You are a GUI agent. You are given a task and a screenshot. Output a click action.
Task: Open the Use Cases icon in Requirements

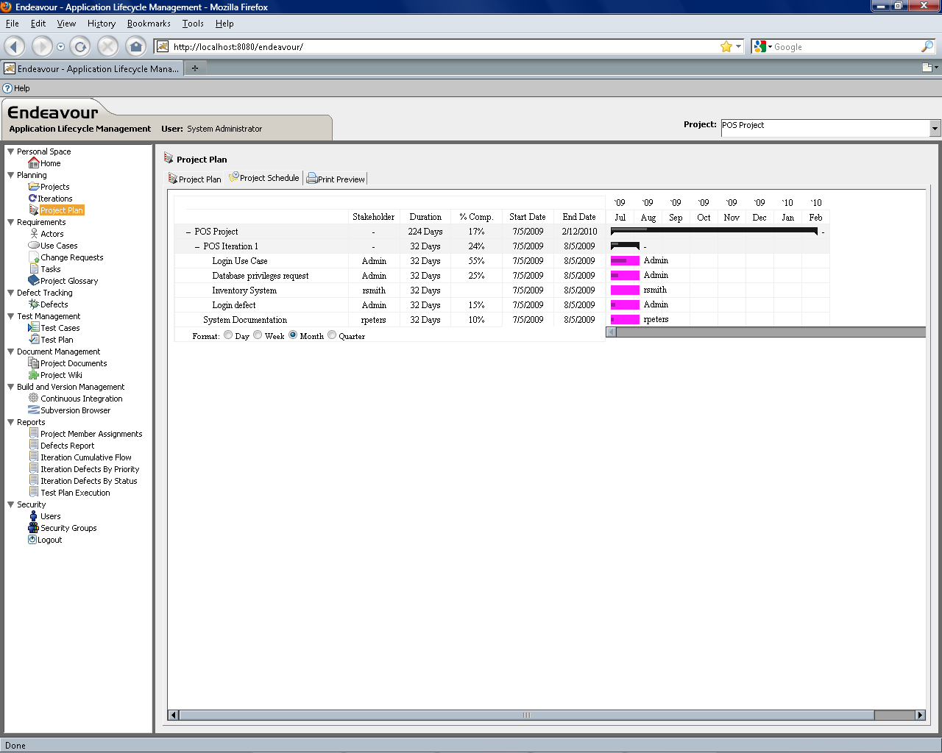tap(34, 246)
